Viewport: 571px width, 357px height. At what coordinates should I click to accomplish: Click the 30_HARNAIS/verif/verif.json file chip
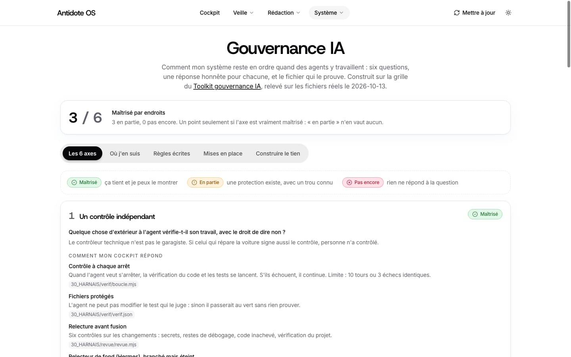(x=102, y=314)
